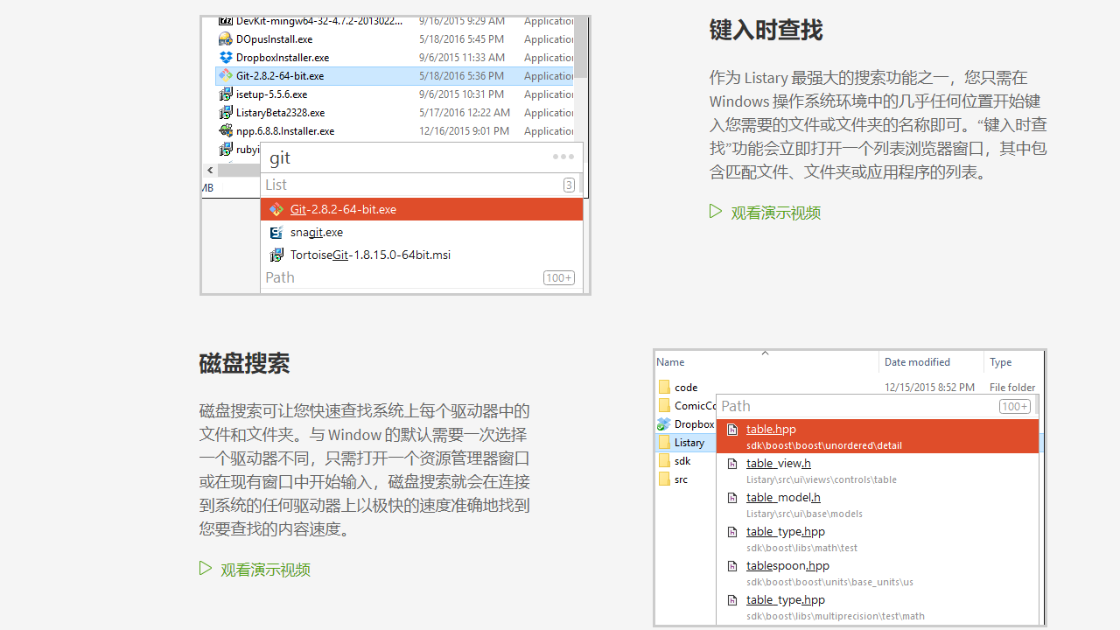Click the play icon beside 磁盘搜索 demo link
The image size is (1120, 630).
click(x=205, y=568)
